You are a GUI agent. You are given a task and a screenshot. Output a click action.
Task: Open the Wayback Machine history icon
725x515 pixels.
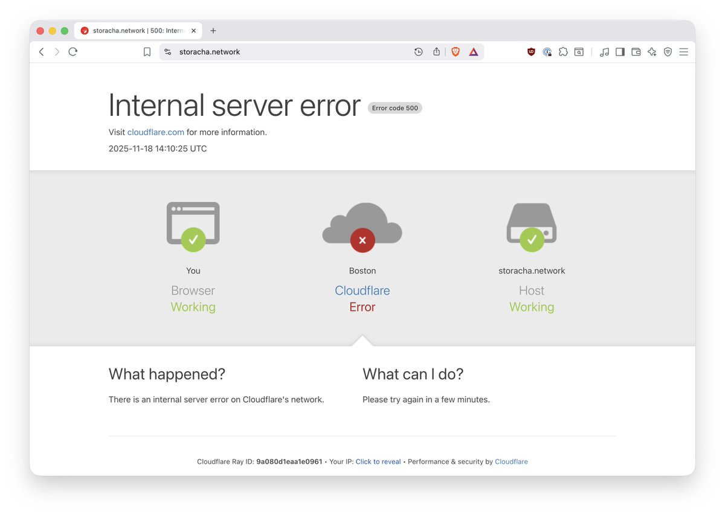pyautogui.click(x=418, y=52)
